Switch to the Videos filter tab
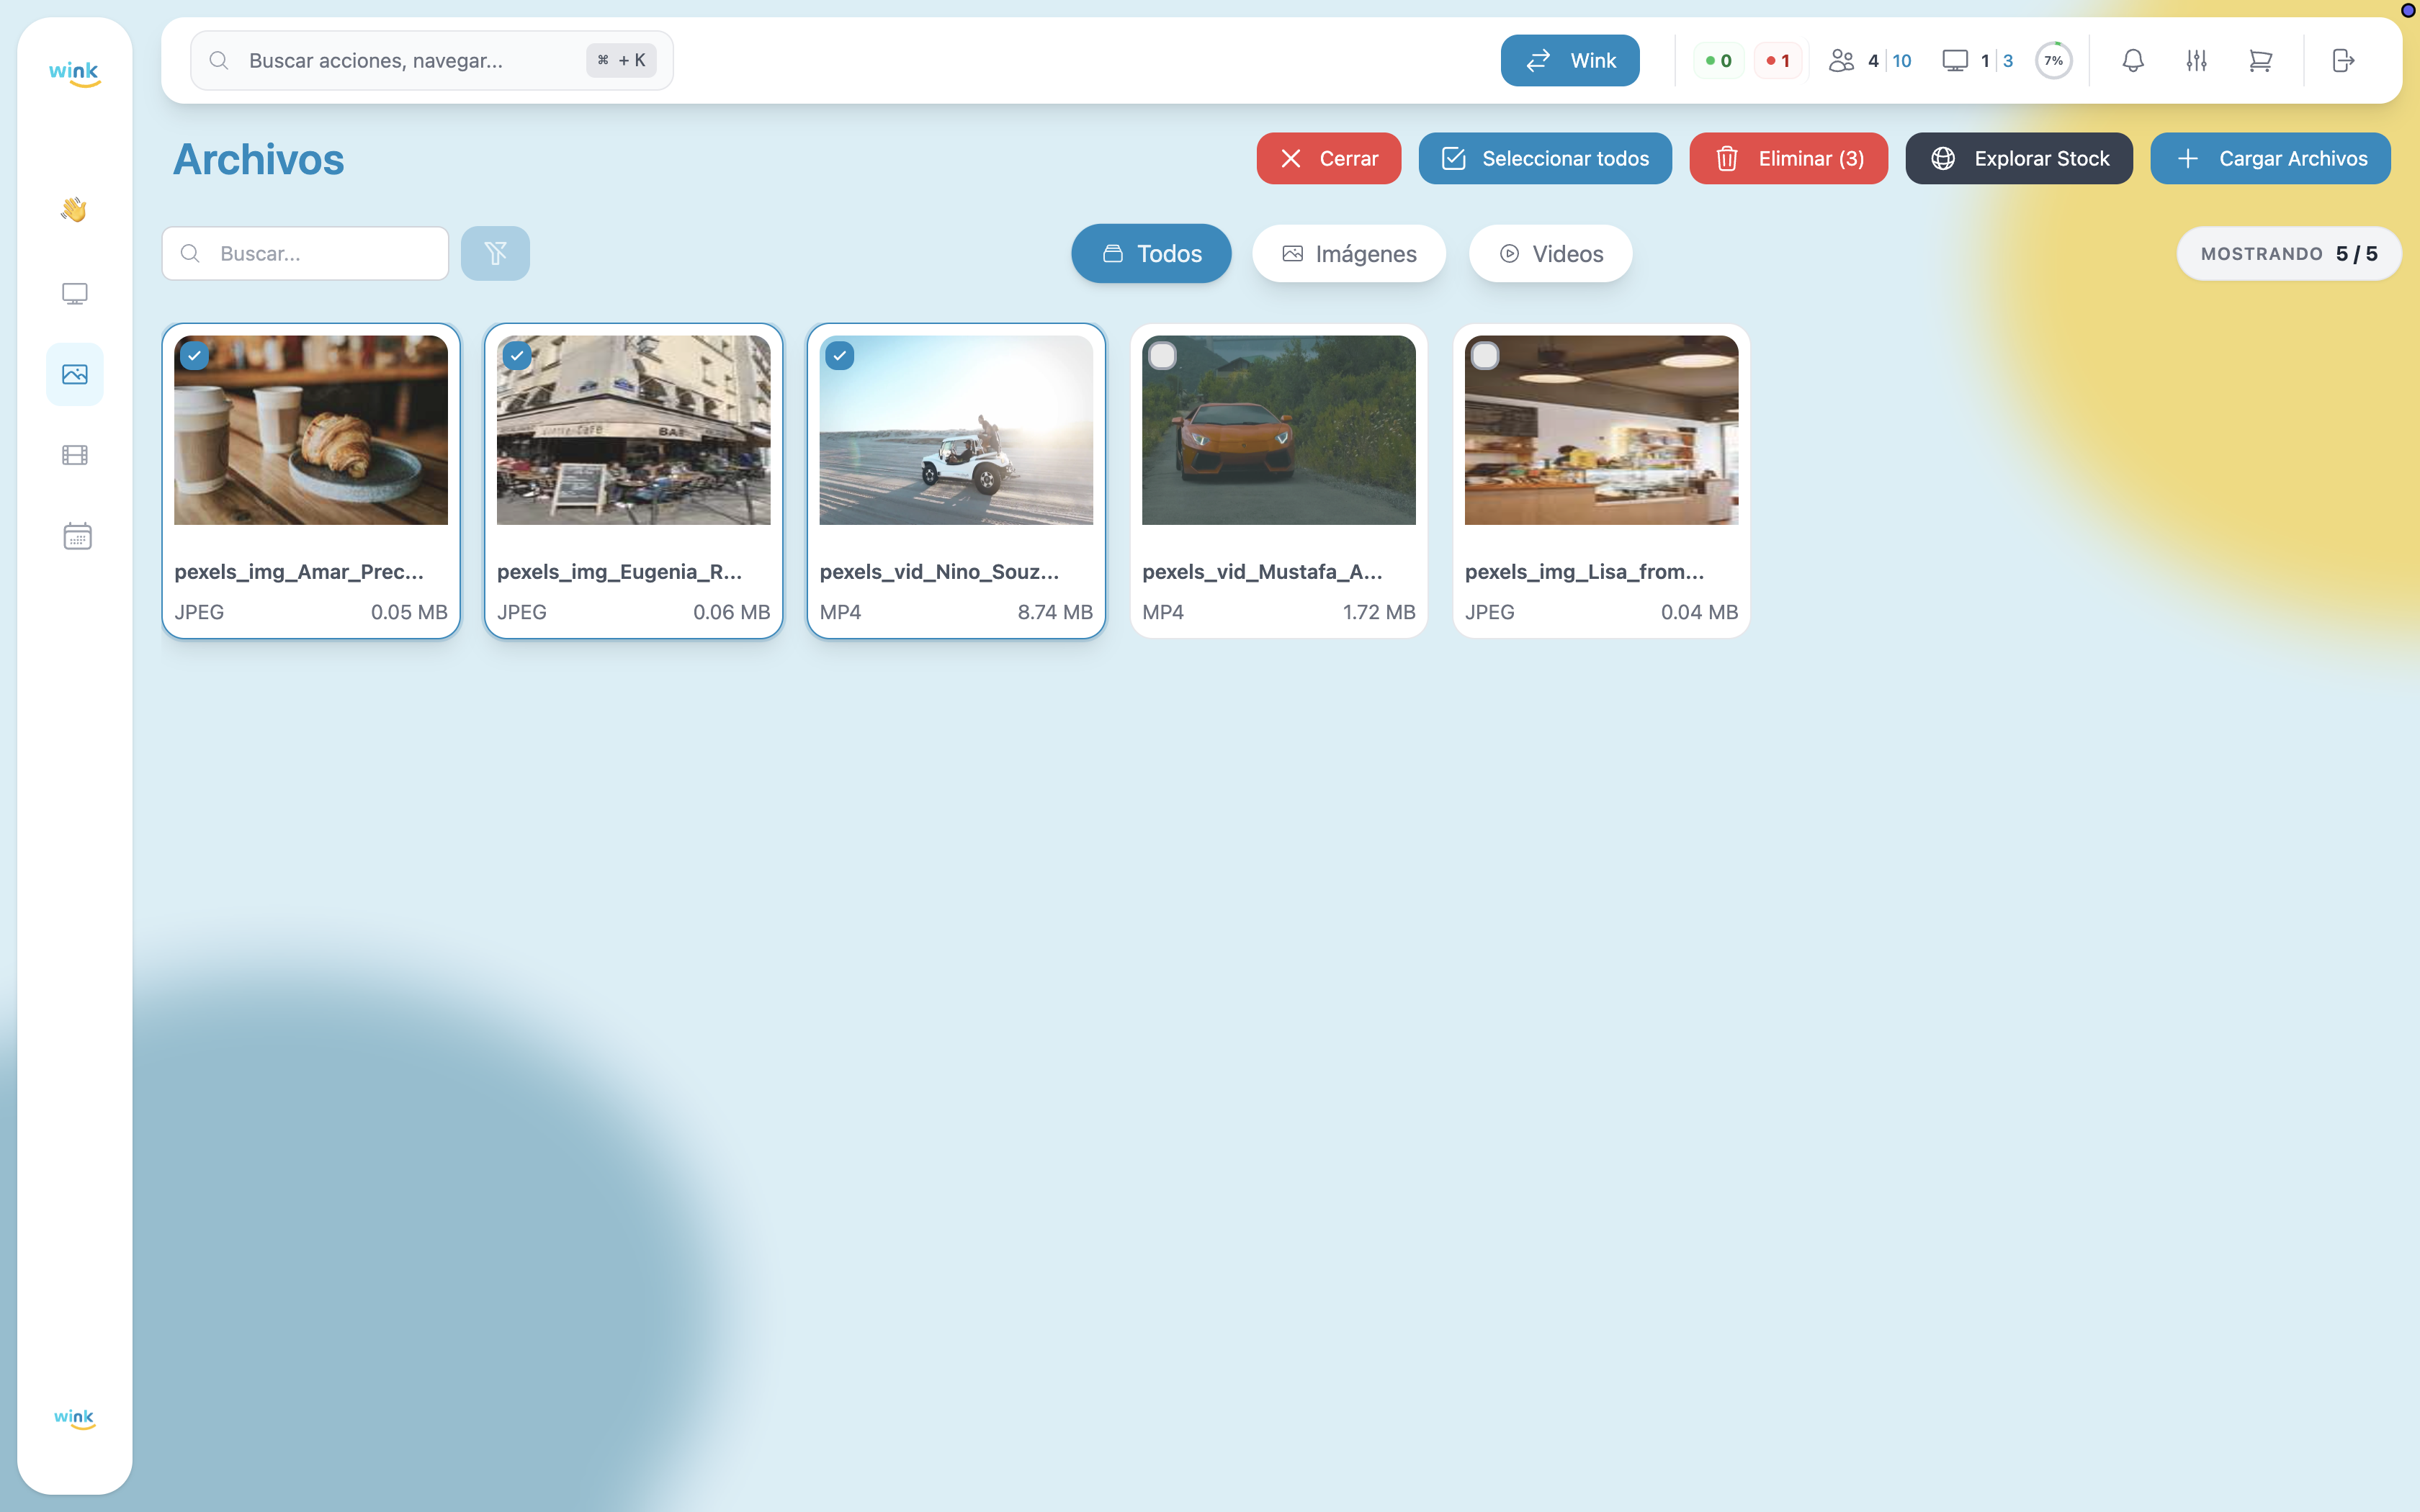 1550,253
